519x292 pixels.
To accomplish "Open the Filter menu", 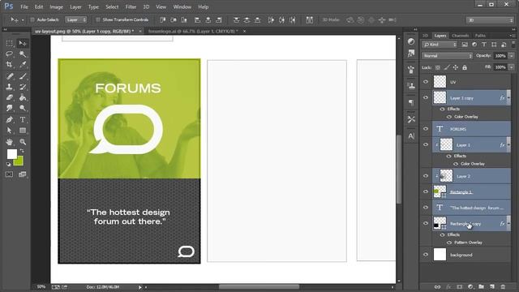I will pos(131,6).
